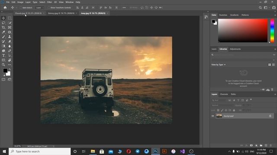The width and height of the screenshot is (277, 155).
Task: Toggle Lock position button
Action: coord(226,110)
